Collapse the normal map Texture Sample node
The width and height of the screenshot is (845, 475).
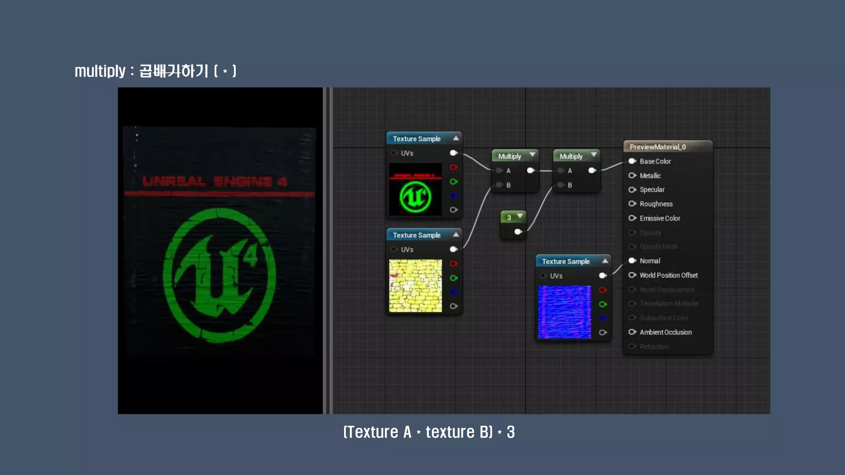click(605, 261)
